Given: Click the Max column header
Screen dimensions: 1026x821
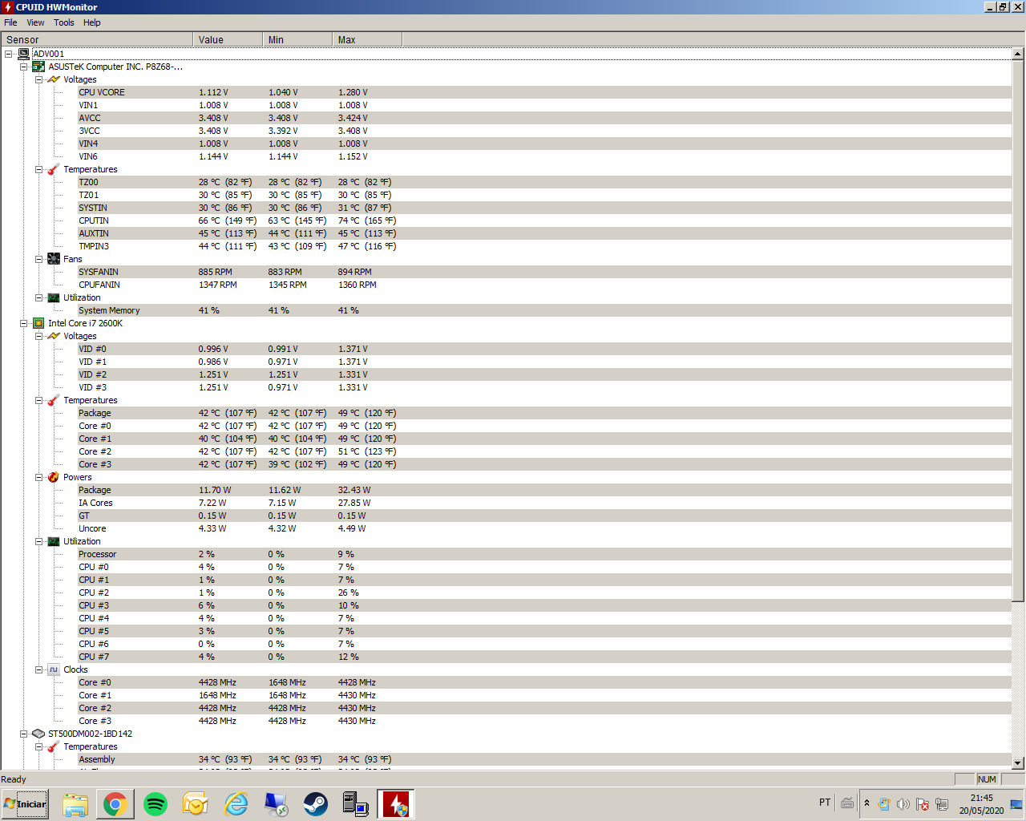Looking at the screenshot, I should (367, 39).
